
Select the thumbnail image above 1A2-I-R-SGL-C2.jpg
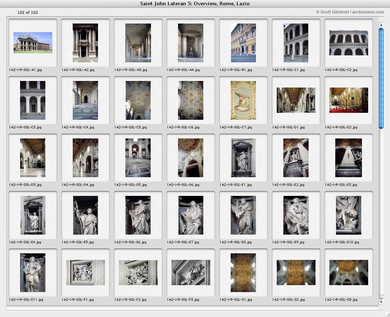[349, 43]
